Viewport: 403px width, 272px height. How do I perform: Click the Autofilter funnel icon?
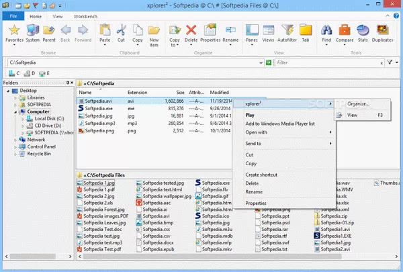coord(288,32)
